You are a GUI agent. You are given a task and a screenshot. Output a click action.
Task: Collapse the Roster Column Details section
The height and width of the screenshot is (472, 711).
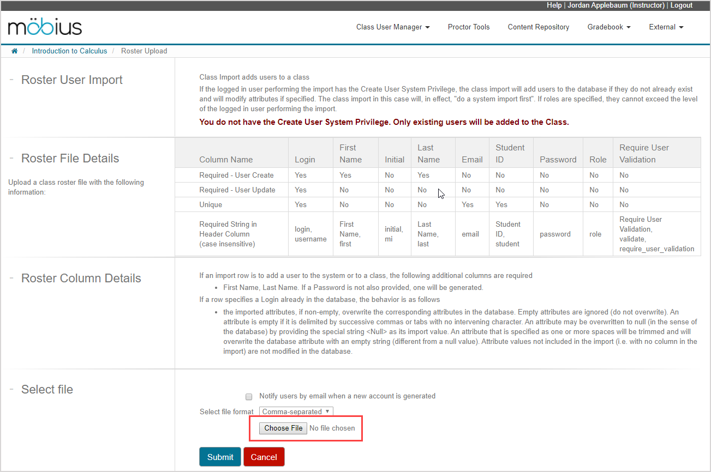[x=11, y=279]
